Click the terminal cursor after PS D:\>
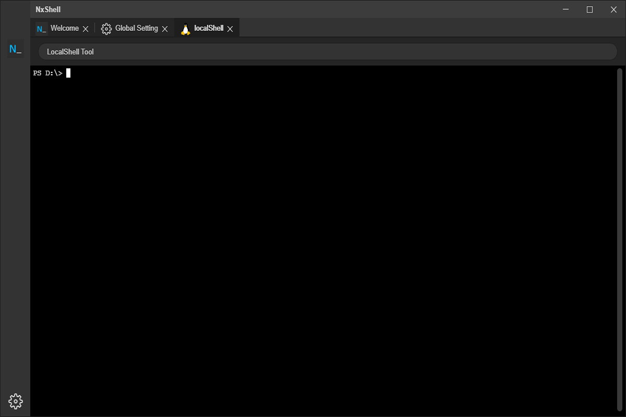 (68, 72)
